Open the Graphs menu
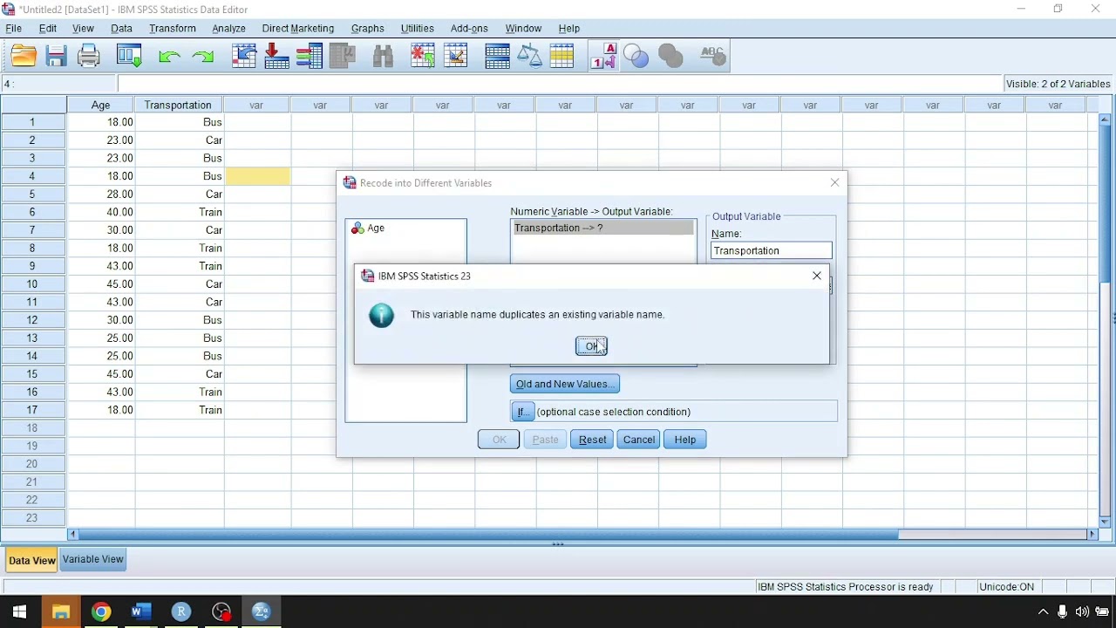Viewport: 1116px width, 628px height. click(368, 29)
